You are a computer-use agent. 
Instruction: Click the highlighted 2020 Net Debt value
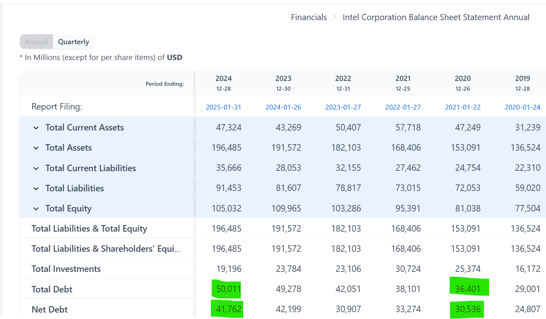point(467,309)
